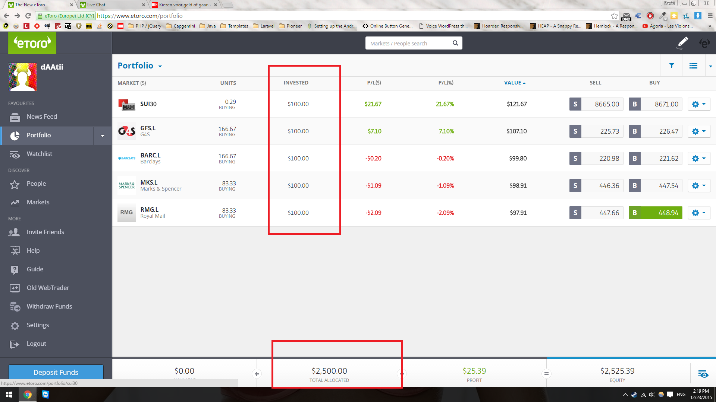Click the equals icon before equity
The width and height of the screenshot is (716, 402).
546,374
